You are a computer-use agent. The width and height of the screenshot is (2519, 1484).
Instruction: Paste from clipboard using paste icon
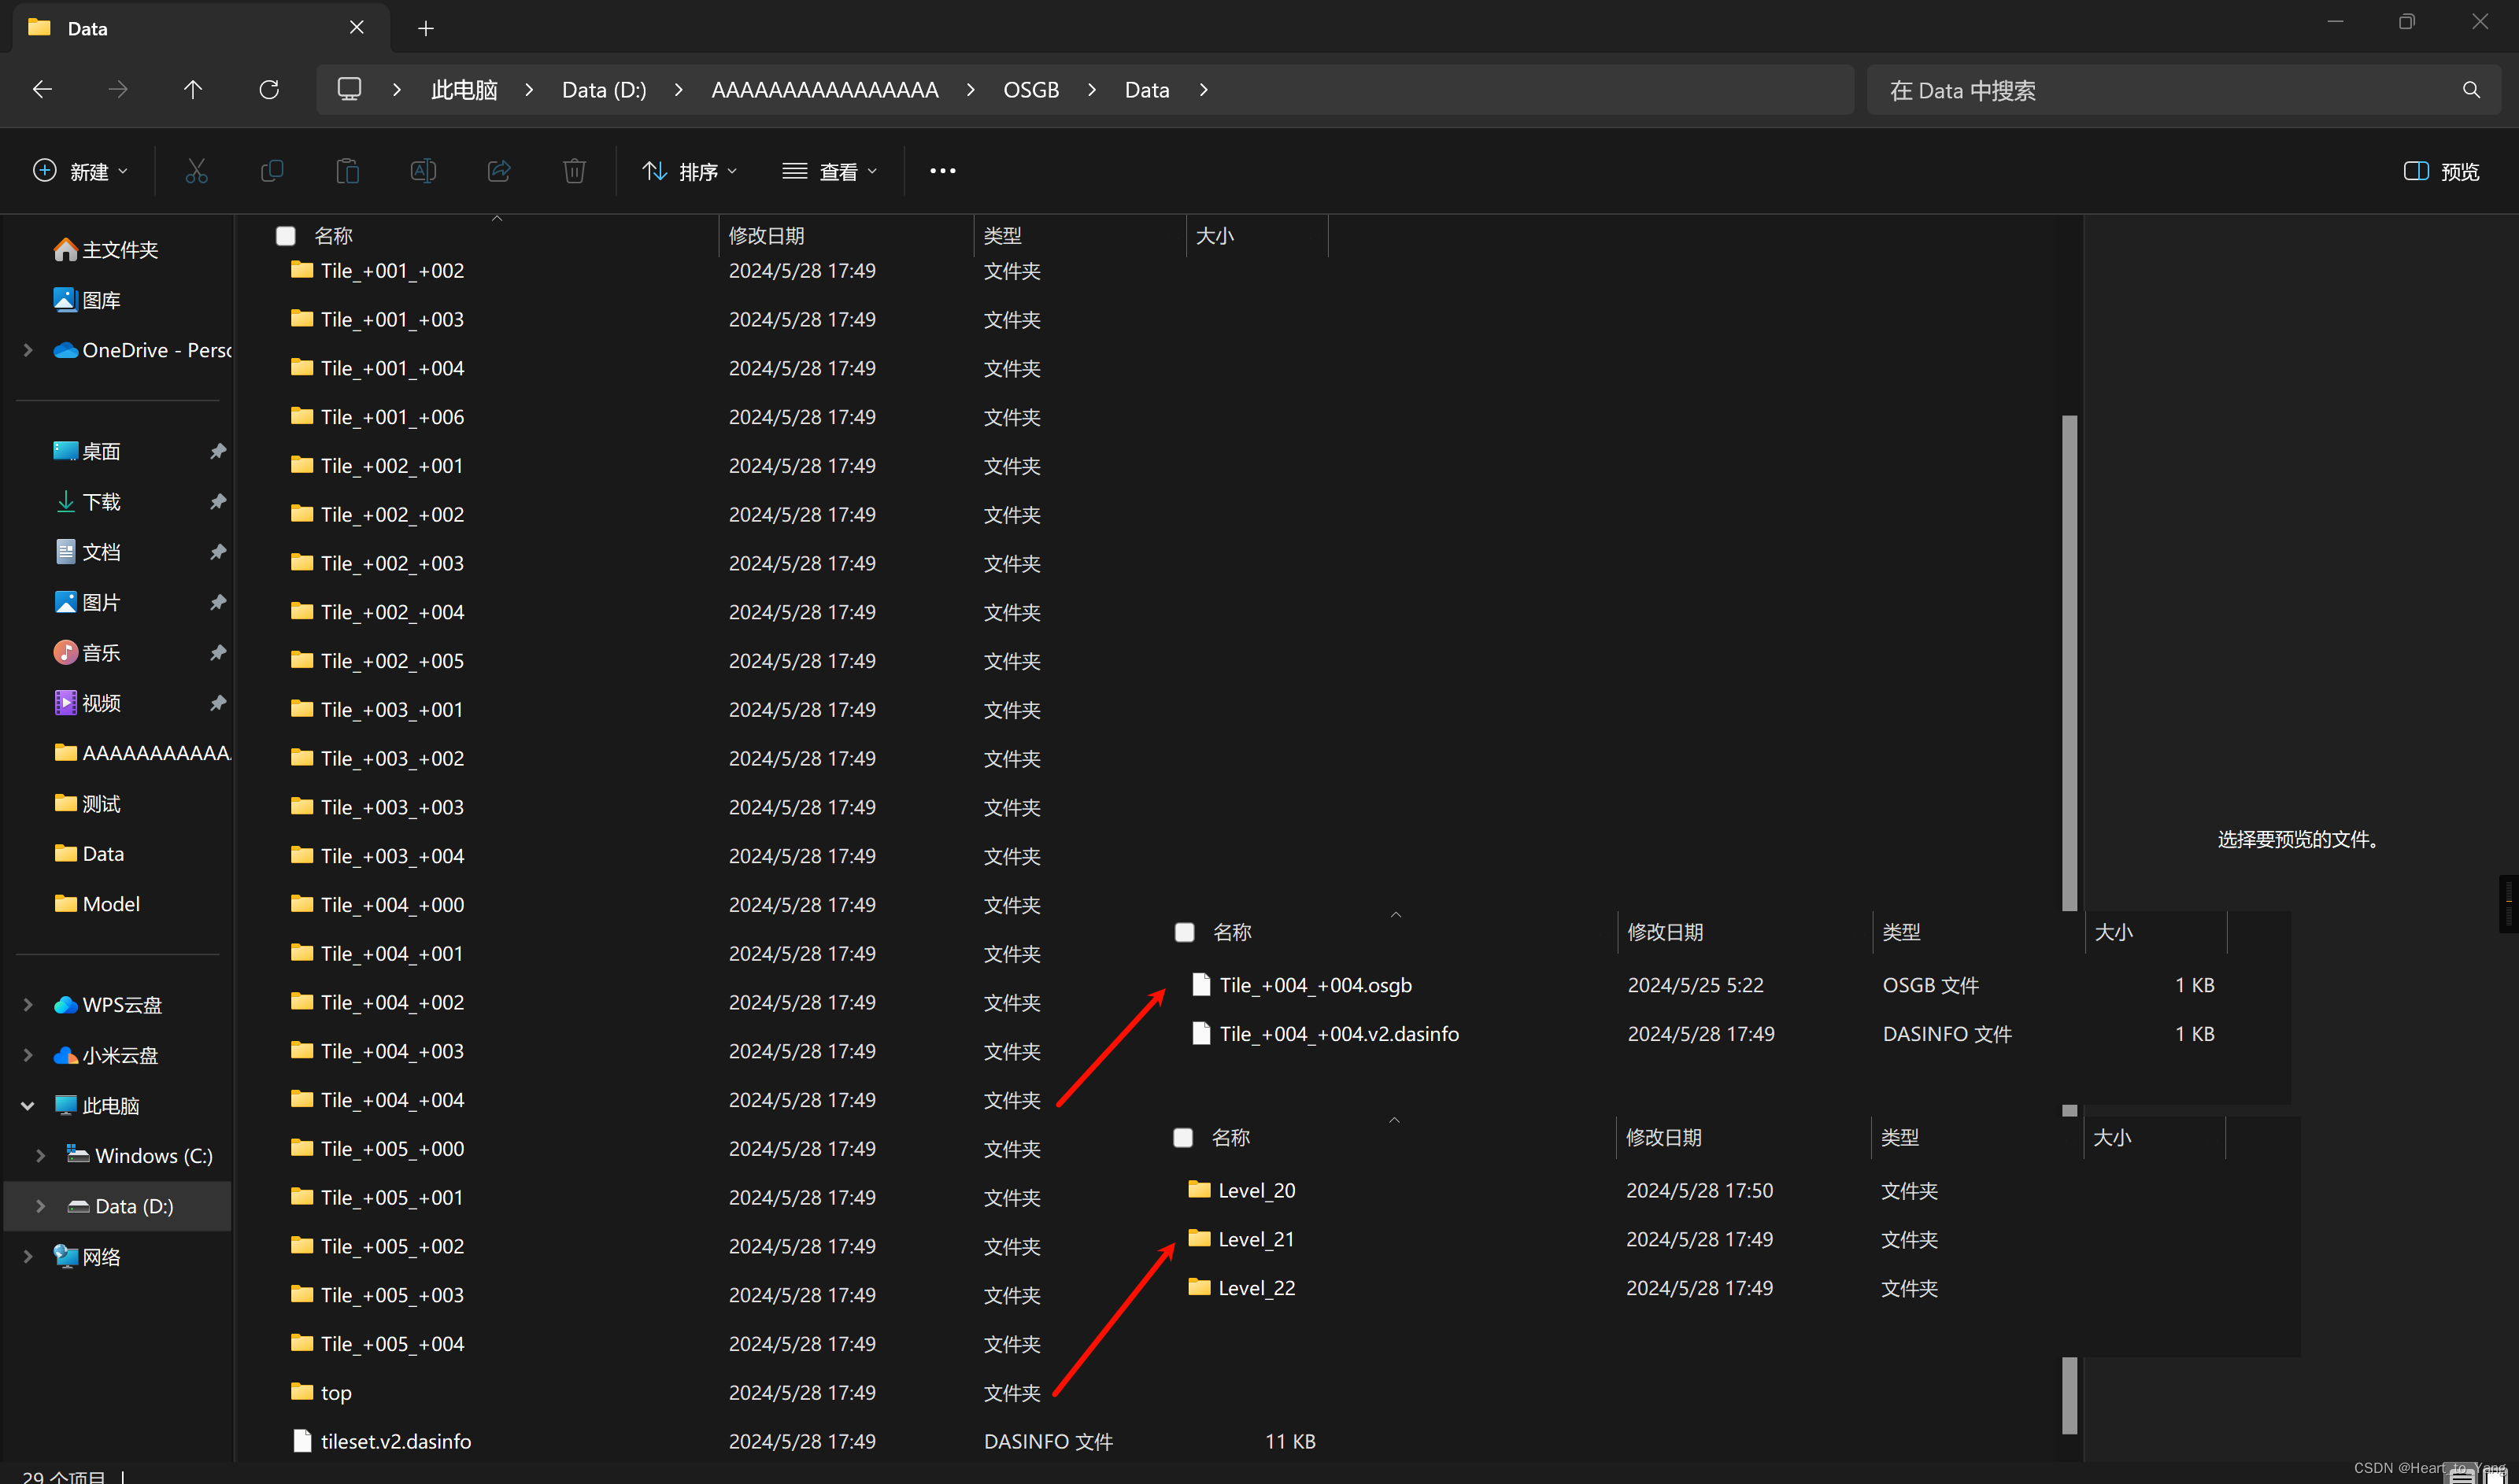tap(347, 170)
